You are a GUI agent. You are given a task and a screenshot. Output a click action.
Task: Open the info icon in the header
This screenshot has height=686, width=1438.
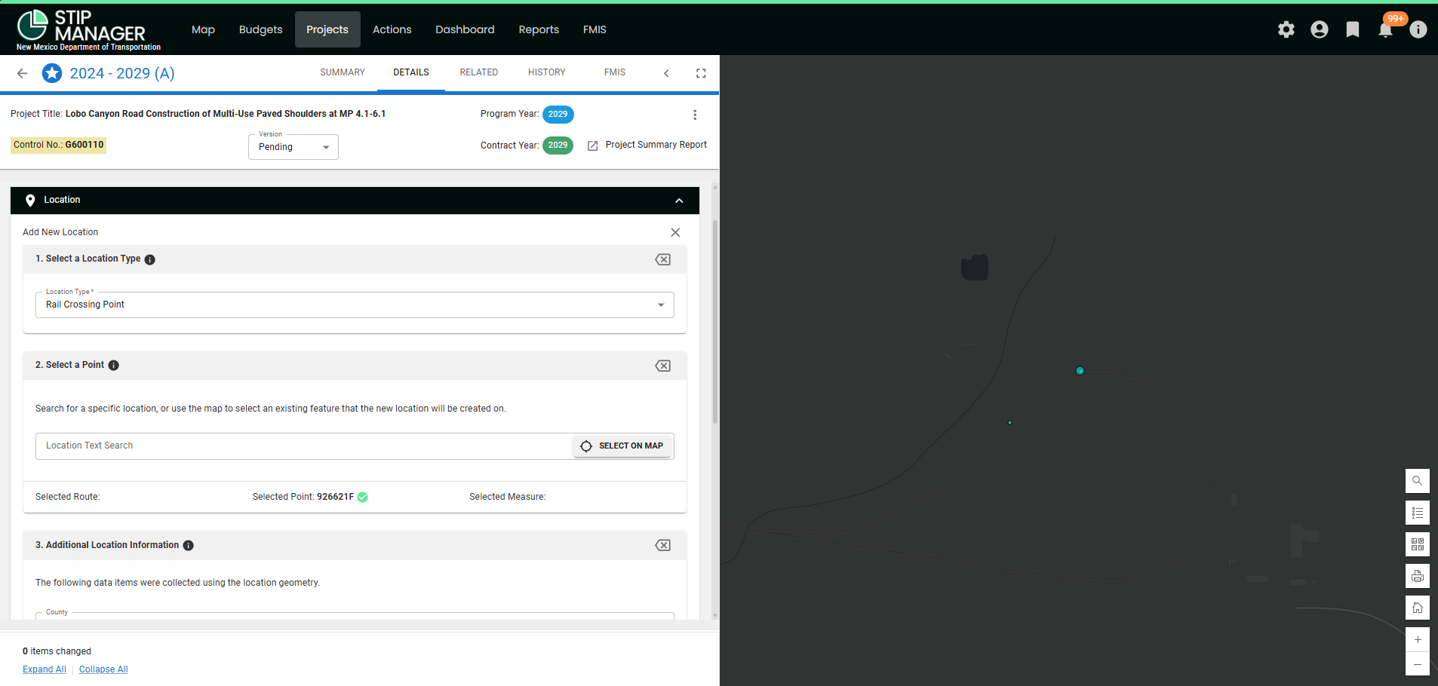point(1418,29)
